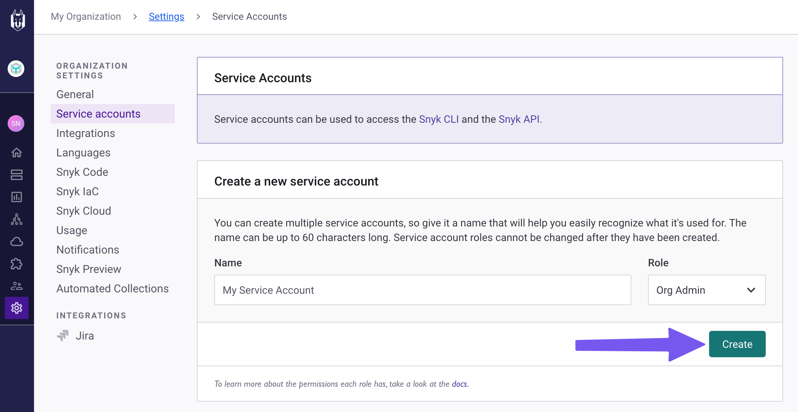Open the Role dropdown showing Org Admin
The height and width of the screenshot is (412, 798).
click(706, 290)
